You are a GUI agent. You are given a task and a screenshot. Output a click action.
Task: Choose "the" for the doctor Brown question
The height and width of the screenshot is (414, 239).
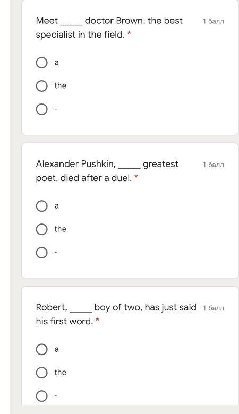tap(41, 86)
